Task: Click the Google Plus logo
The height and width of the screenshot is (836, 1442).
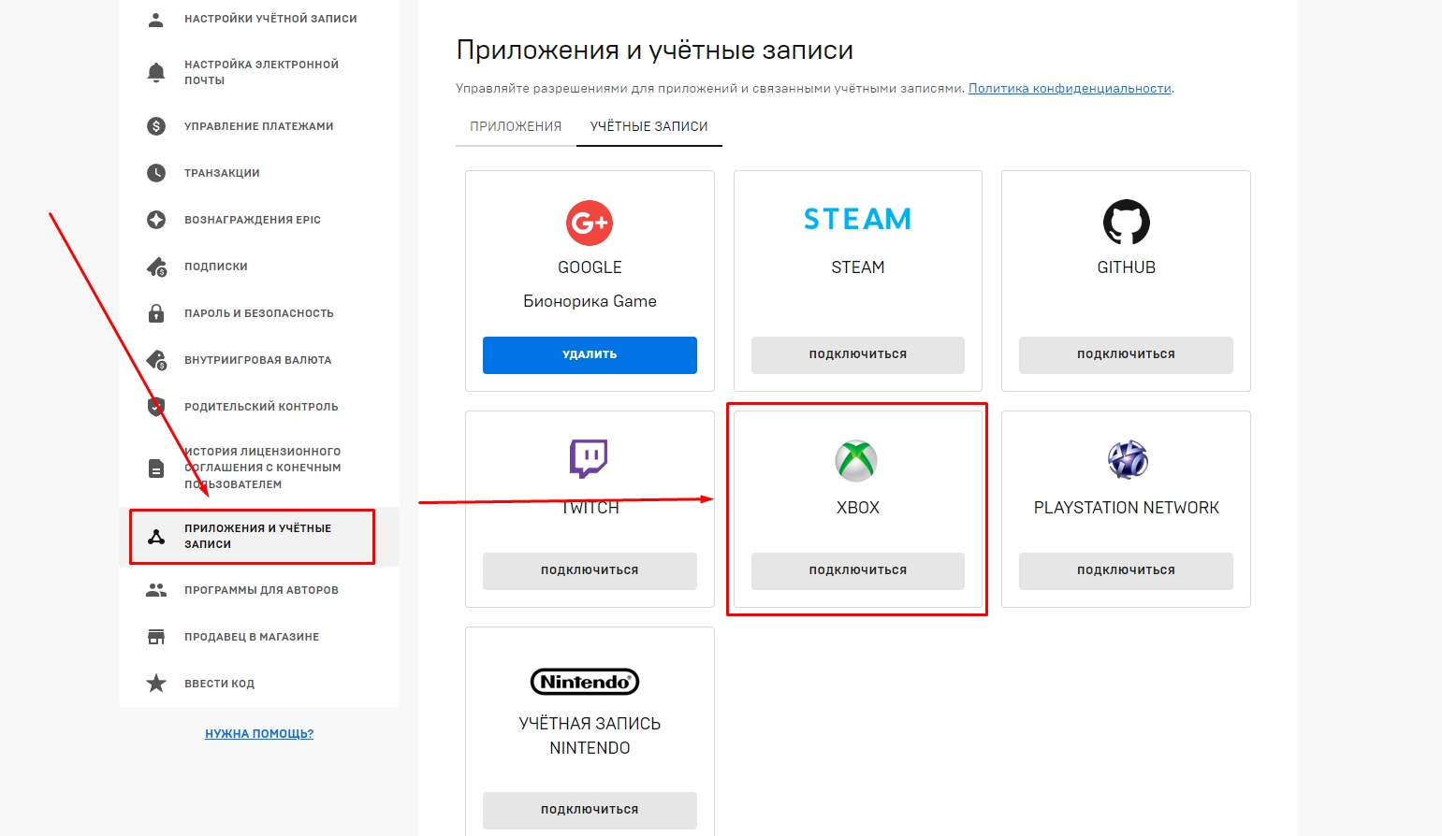Action: 590,223
